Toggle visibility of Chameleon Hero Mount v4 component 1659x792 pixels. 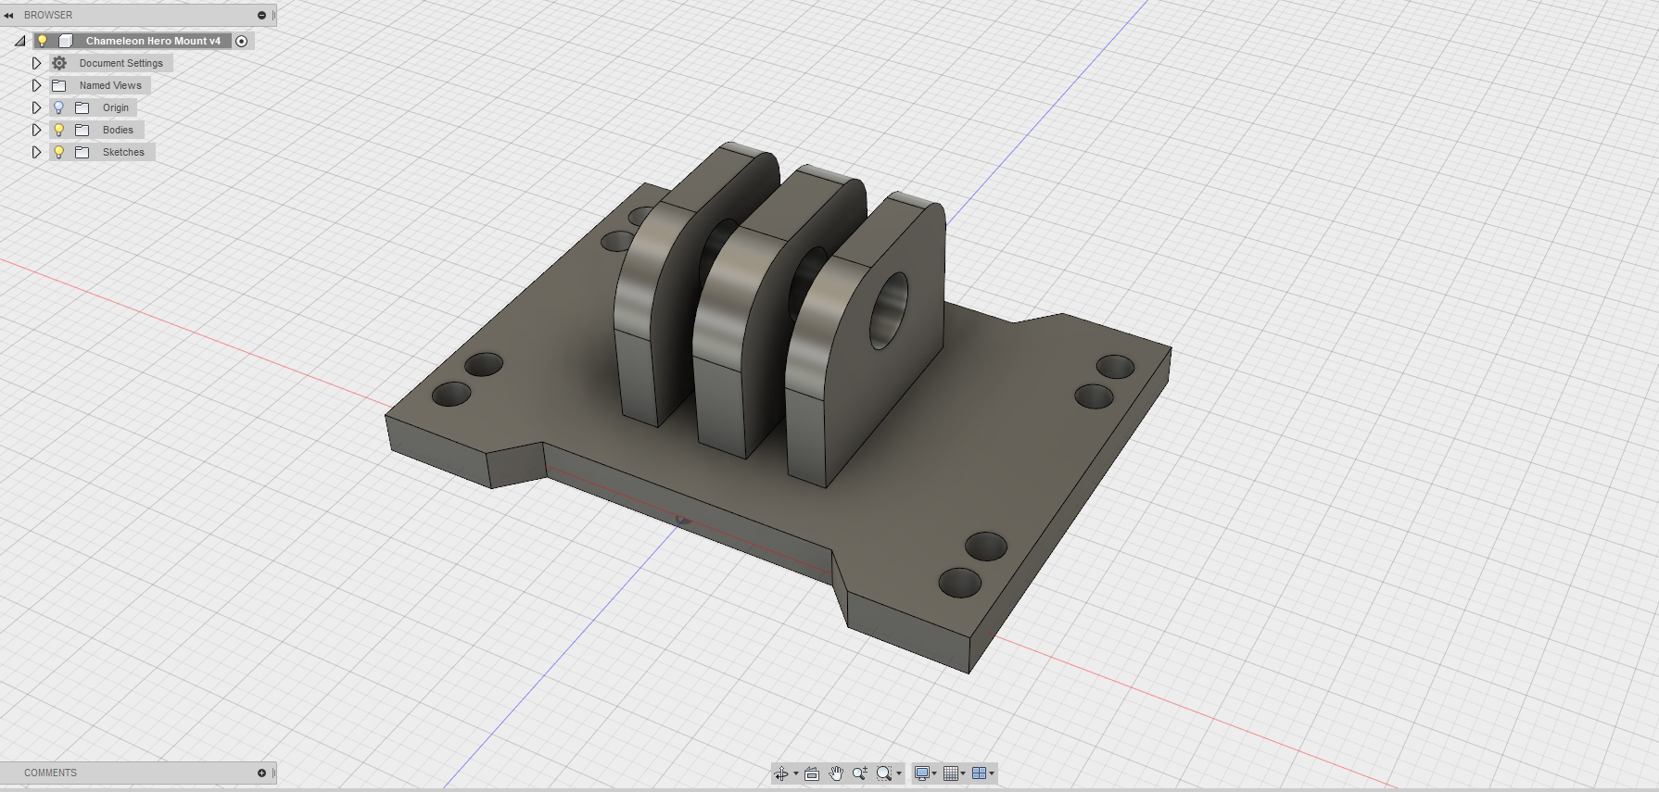point(42,41)
